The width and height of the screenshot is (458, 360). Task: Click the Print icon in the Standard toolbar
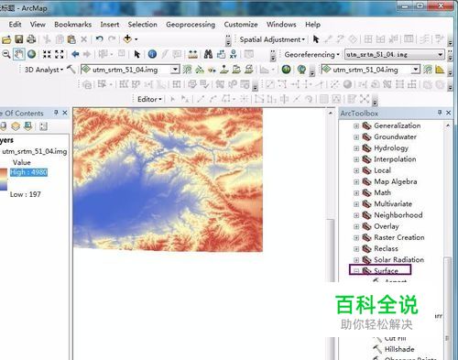(x=31, y=39)
